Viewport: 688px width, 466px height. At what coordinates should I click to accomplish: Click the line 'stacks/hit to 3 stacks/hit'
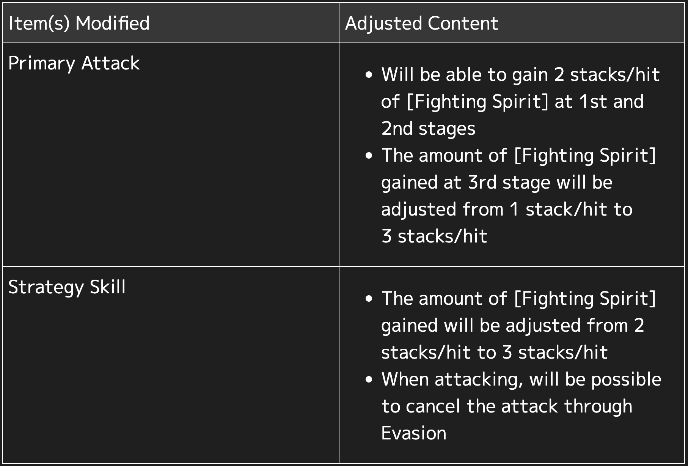click(494, 352)
